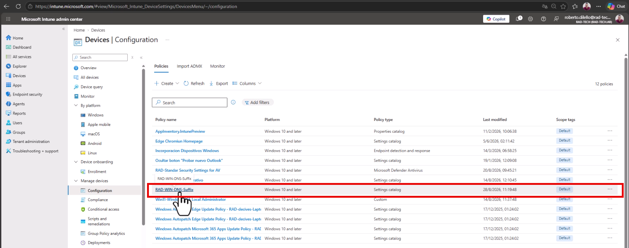
Task: Open Group Policy analytics
Action: point(103,233)
